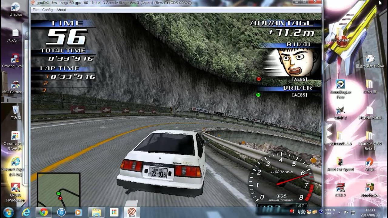Open the SparkIV 0.7.0 Beta 1 folder
The height and width of the screenshot is (218, 388).
point(370,141)
